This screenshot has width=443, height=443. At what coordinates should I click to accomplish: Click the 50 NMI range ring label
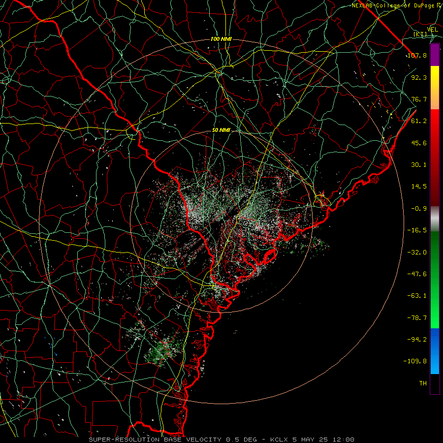(221, 130)
